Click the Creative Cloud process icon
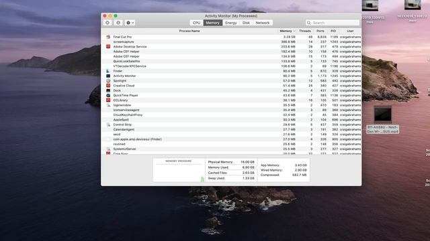 point(108,86)
